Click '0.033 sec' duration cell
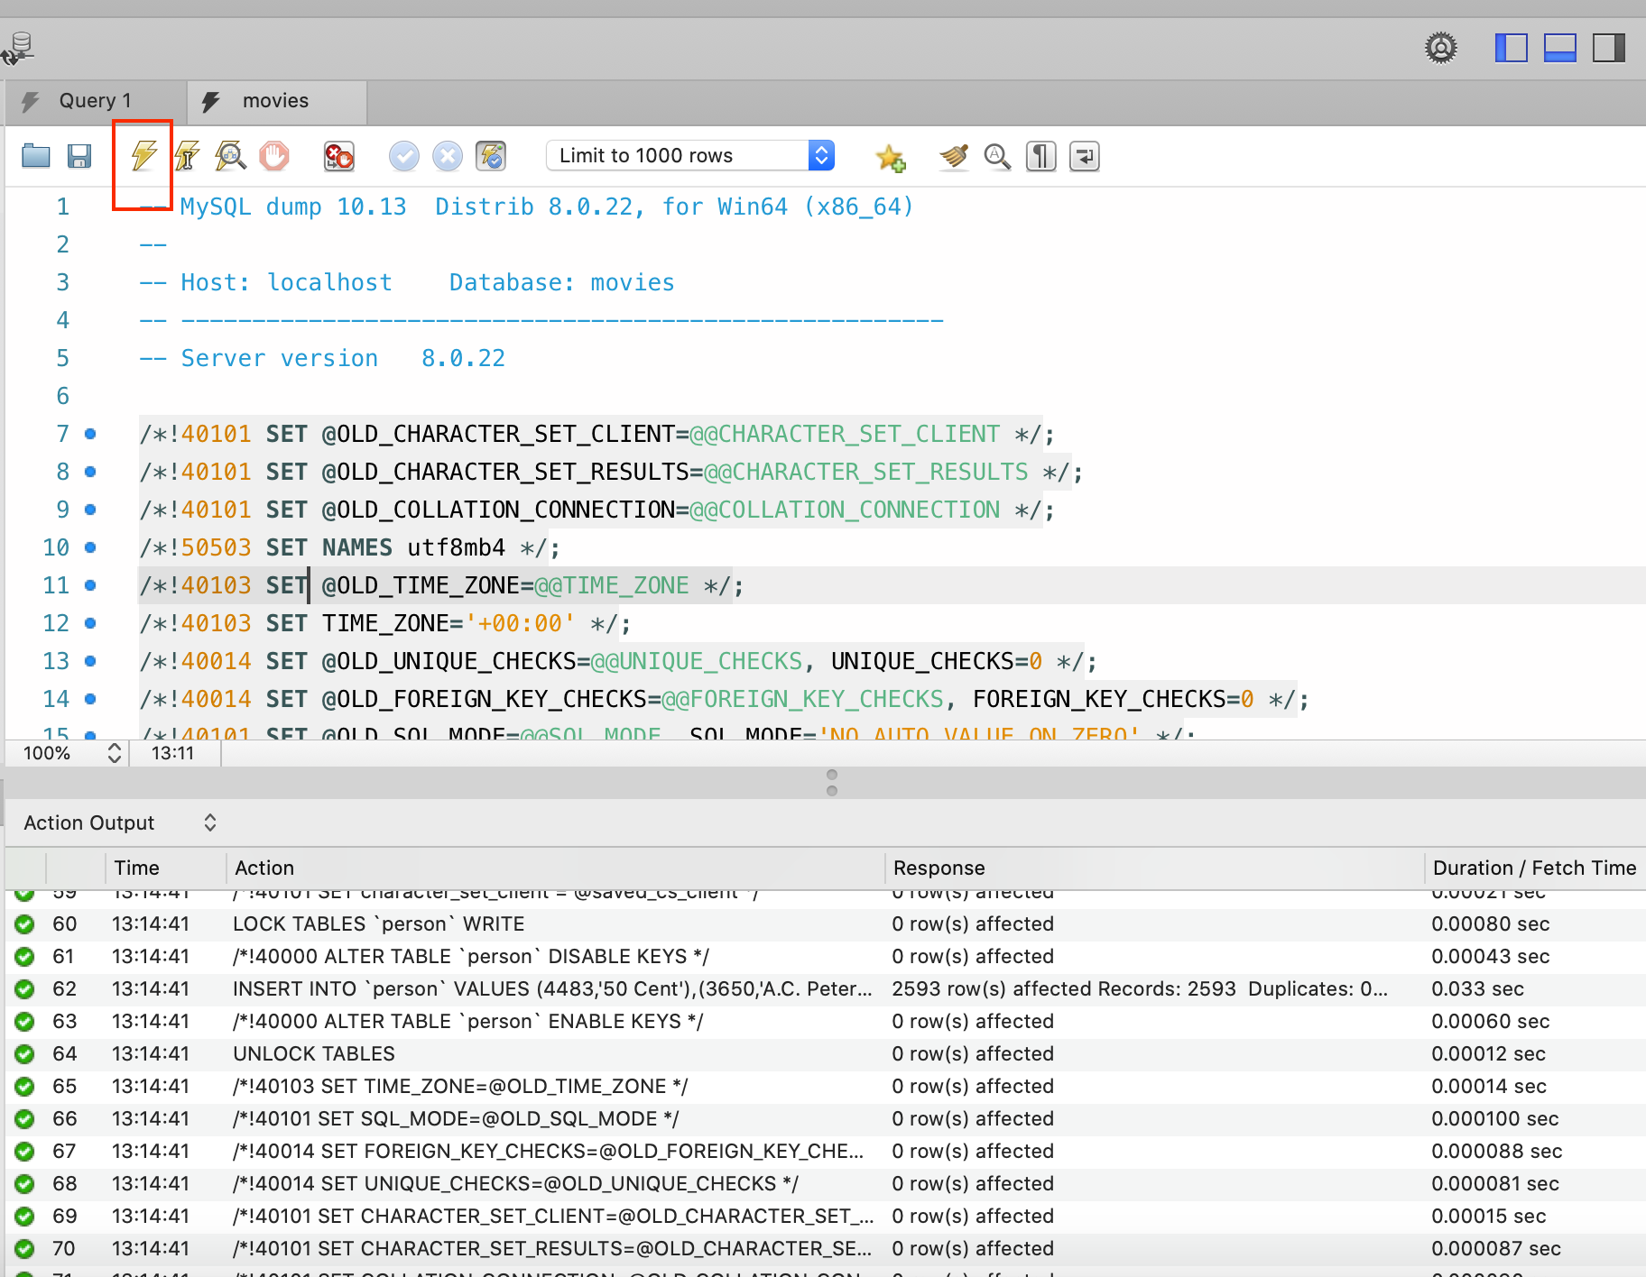The height and width of the screenshot is (1277, 1646). coord(1477,988)
